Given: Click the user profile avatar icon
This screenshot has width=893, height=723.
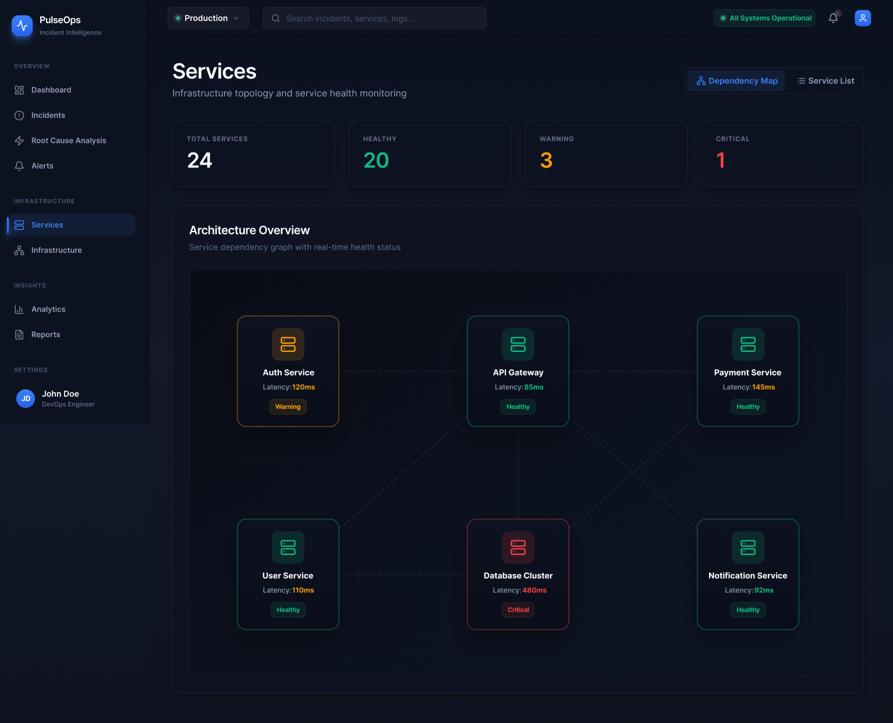Looking at the screenshot, I should click(863, 18).
